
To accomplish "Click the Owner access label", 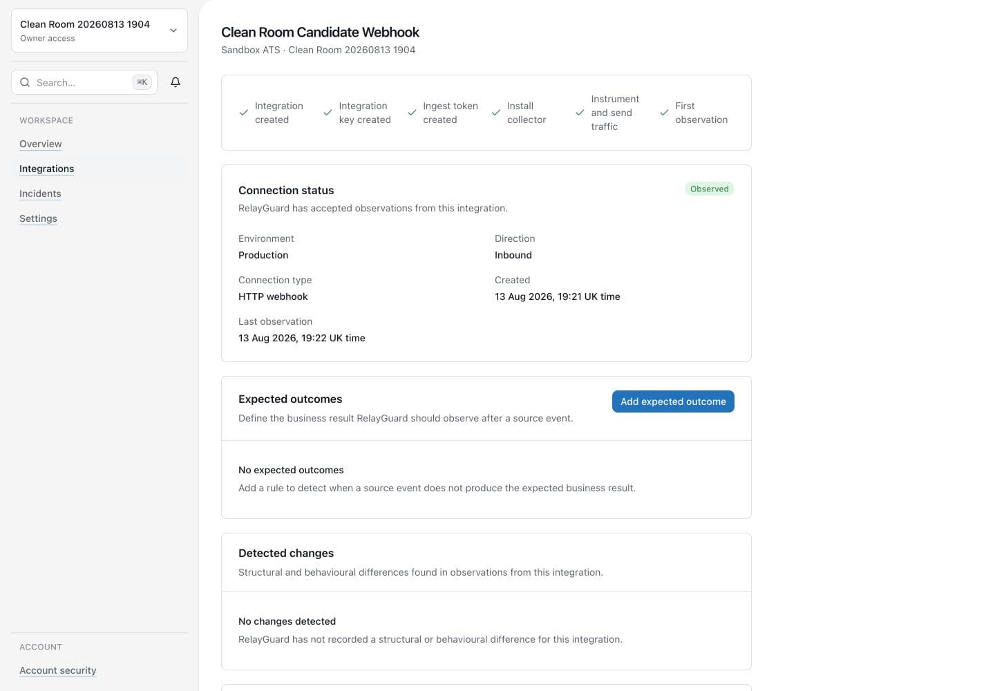I will (x=48, y=39).
